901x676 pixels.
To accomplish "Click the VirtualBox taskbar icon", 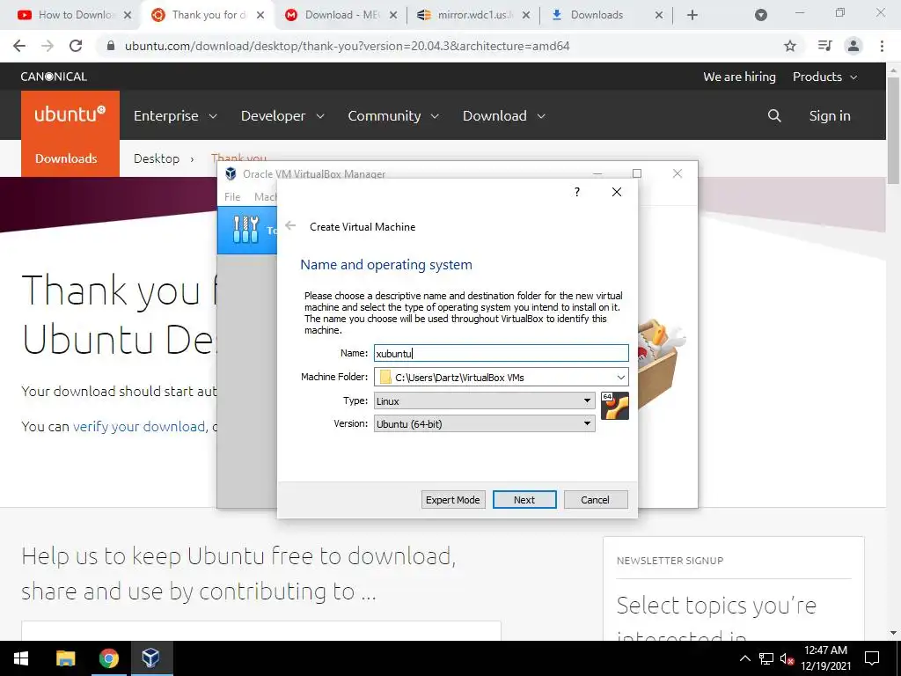I will click(151, 658).
